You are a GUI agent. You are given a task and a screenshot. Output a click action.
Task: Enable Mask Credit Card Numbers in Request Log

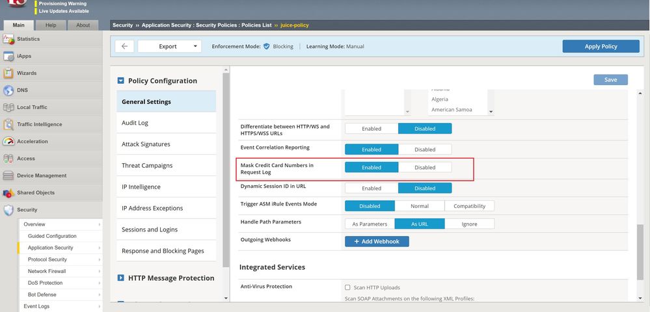pos(372,168)
